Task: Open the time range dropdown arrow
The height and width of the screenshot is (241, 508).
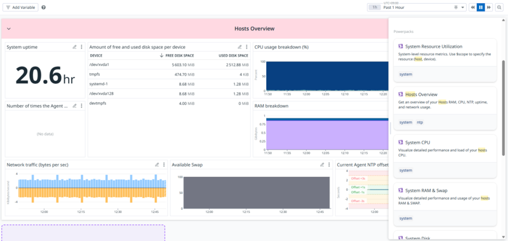Action: pos(463,7)
